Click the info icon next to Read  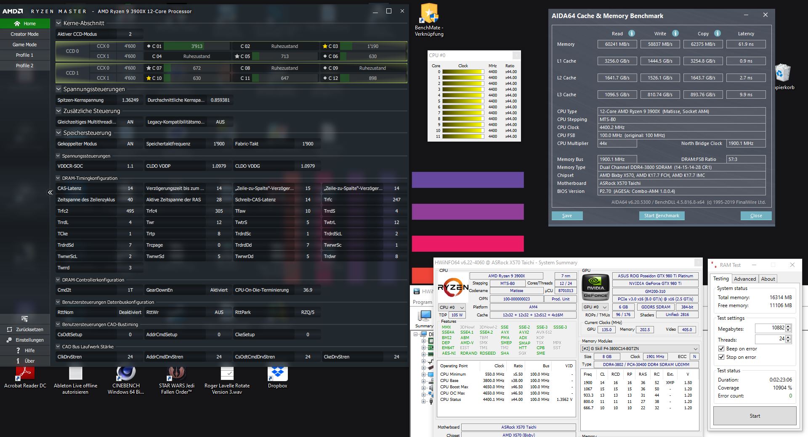(x=631, y=33)
